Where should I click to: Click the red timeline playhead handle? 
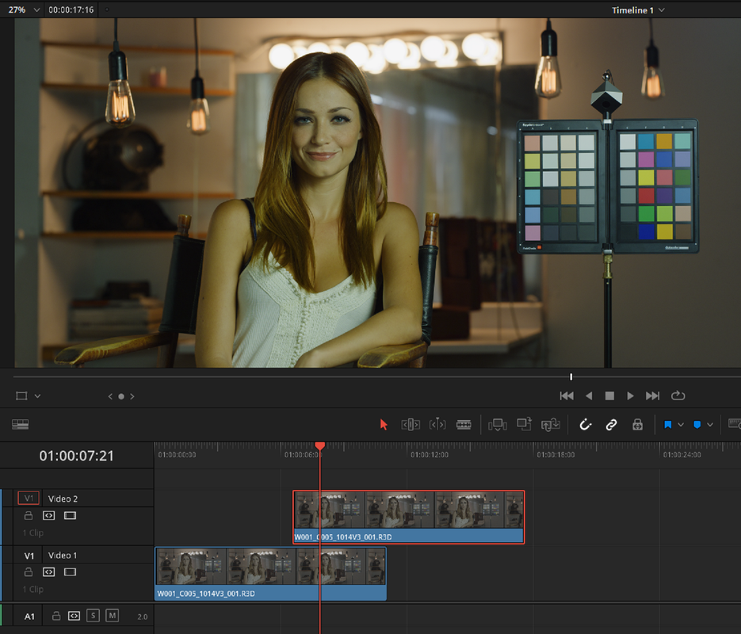pyautogui.click(x=320, y=446)
